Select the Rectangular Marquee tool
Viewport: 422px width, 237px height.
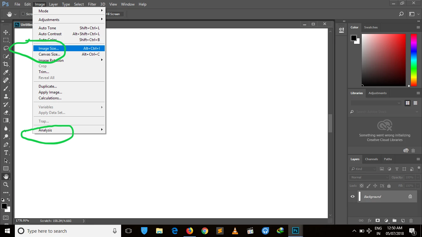click(6, 40)
